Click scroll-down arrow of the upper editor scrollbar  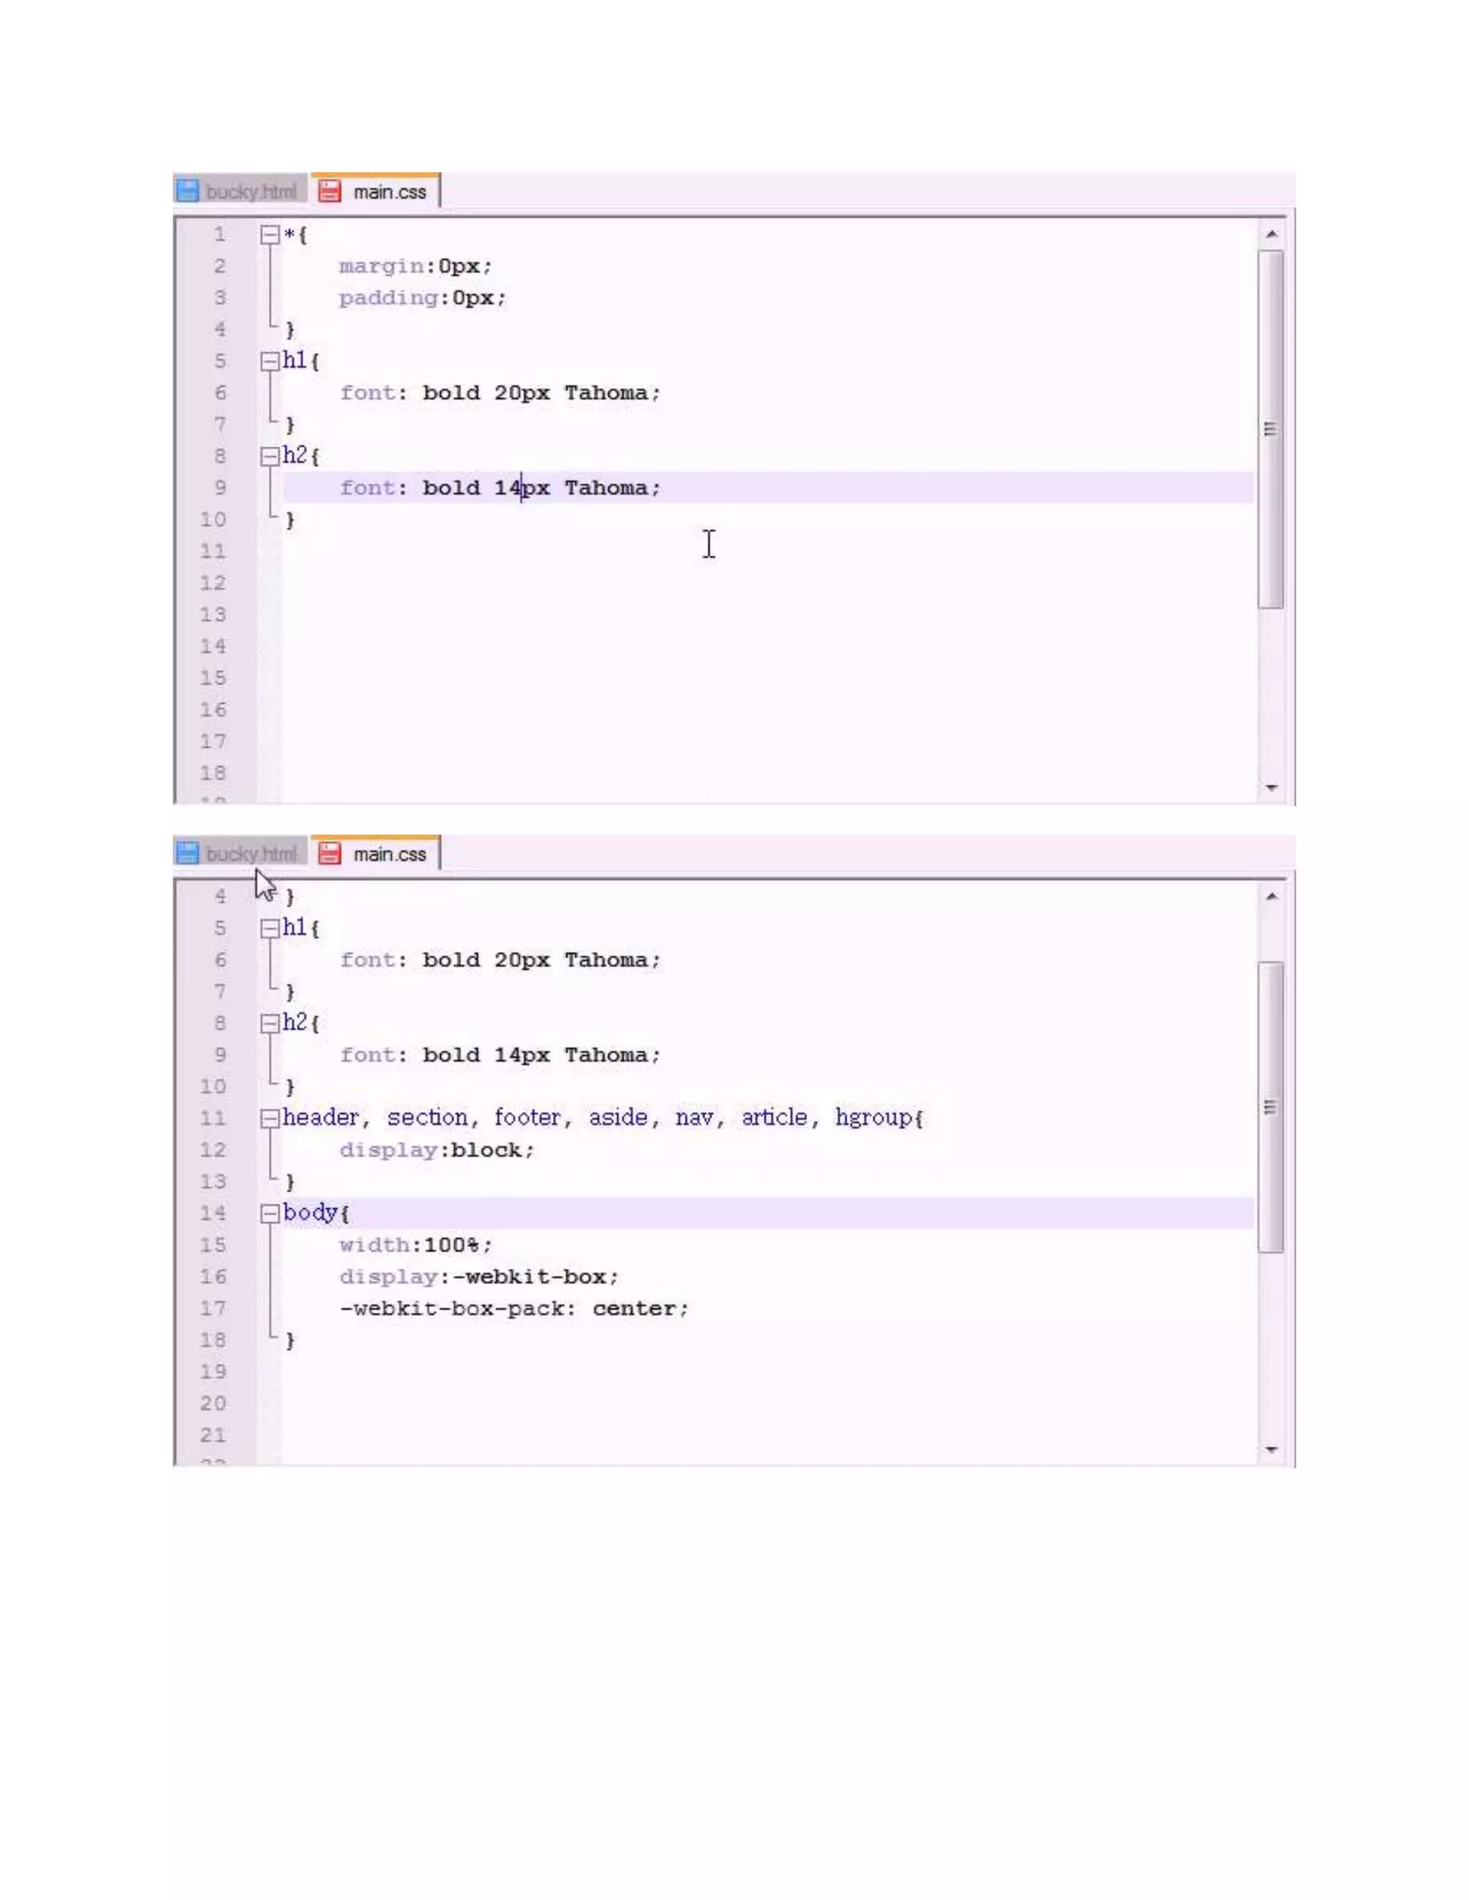(1272, 787)
